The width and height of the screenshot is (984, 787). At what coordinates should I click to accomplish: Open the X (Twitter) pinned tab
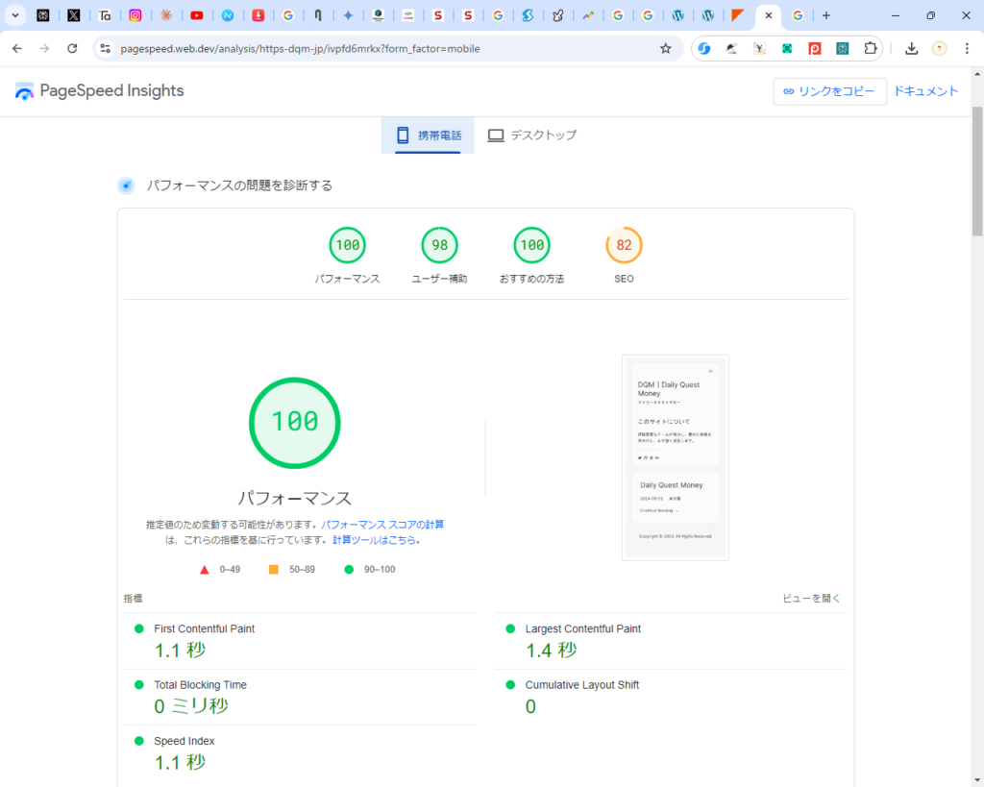[x=74, y=15]
